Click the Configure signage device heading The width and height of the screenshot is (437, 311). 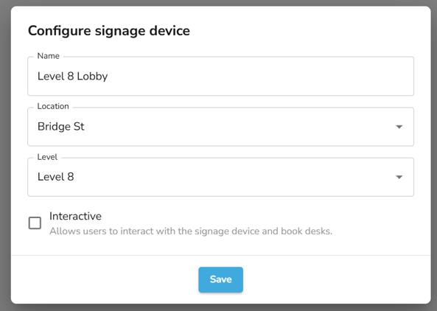[x=109, y=31]
